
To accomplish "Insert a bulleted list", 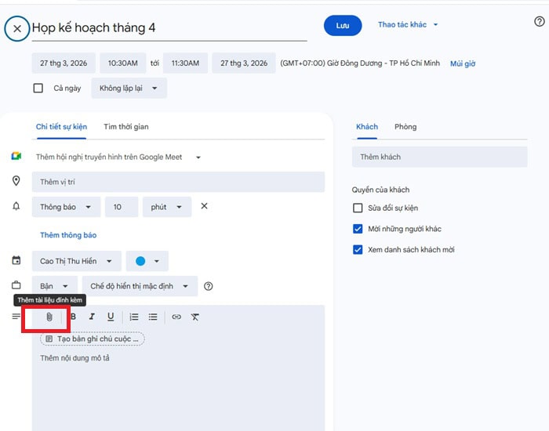I will (x=153, y=317).
